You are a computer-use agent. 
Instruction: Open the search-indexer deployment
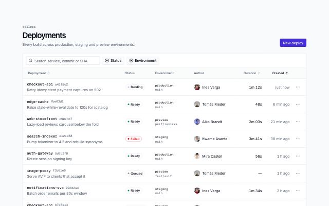(x=42, y=136)
